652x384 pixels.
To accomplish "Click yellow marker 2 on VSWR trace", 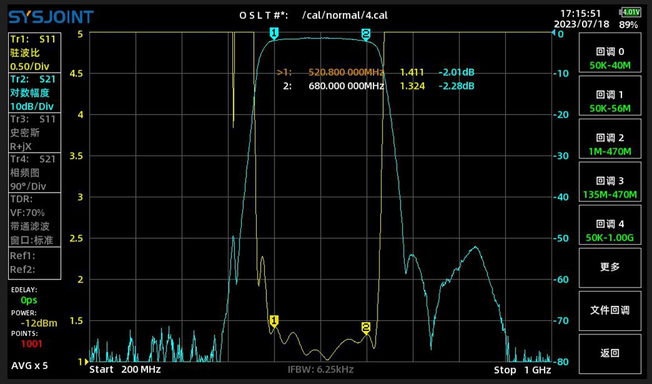I will 366,327.
